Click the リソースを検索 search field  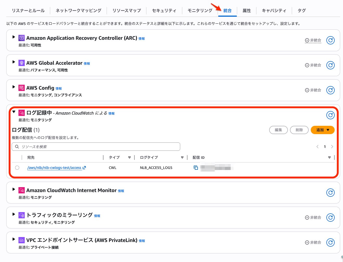[96, 147]
